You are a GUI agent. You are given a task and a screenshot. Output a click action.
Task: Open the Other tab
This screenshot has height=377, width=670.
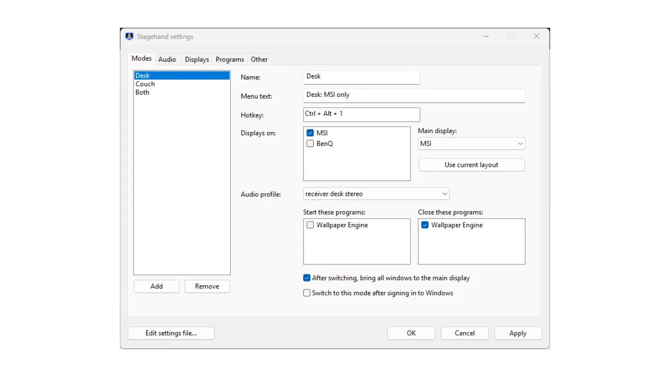click(x=259, y=60)
